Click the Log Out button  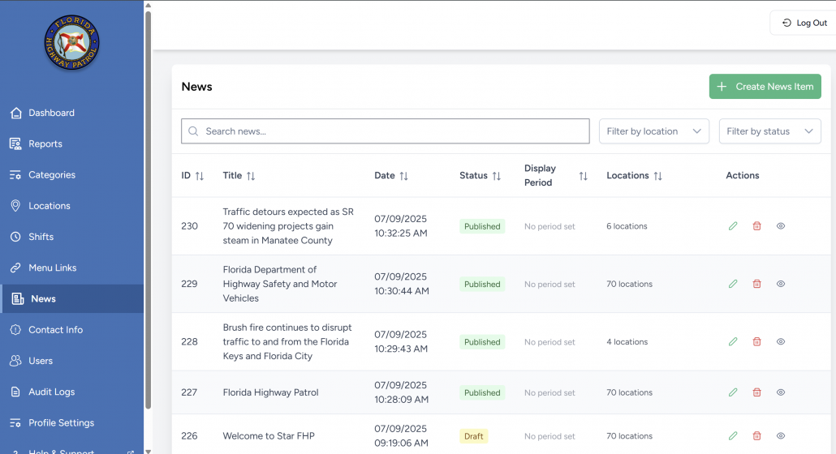(804, 23)
